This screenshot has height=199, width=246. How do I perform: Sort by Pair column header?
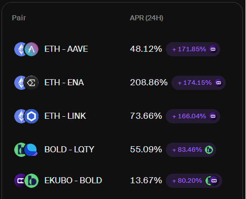point(19,18)
